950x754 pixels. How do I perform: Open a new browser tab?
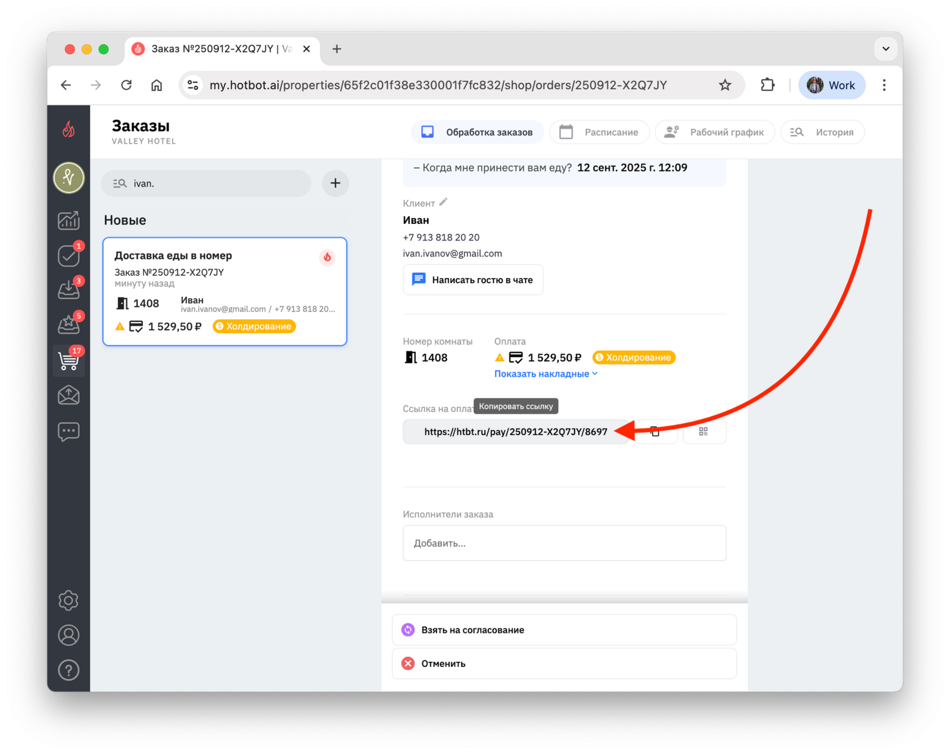click(x=337, y=49)
